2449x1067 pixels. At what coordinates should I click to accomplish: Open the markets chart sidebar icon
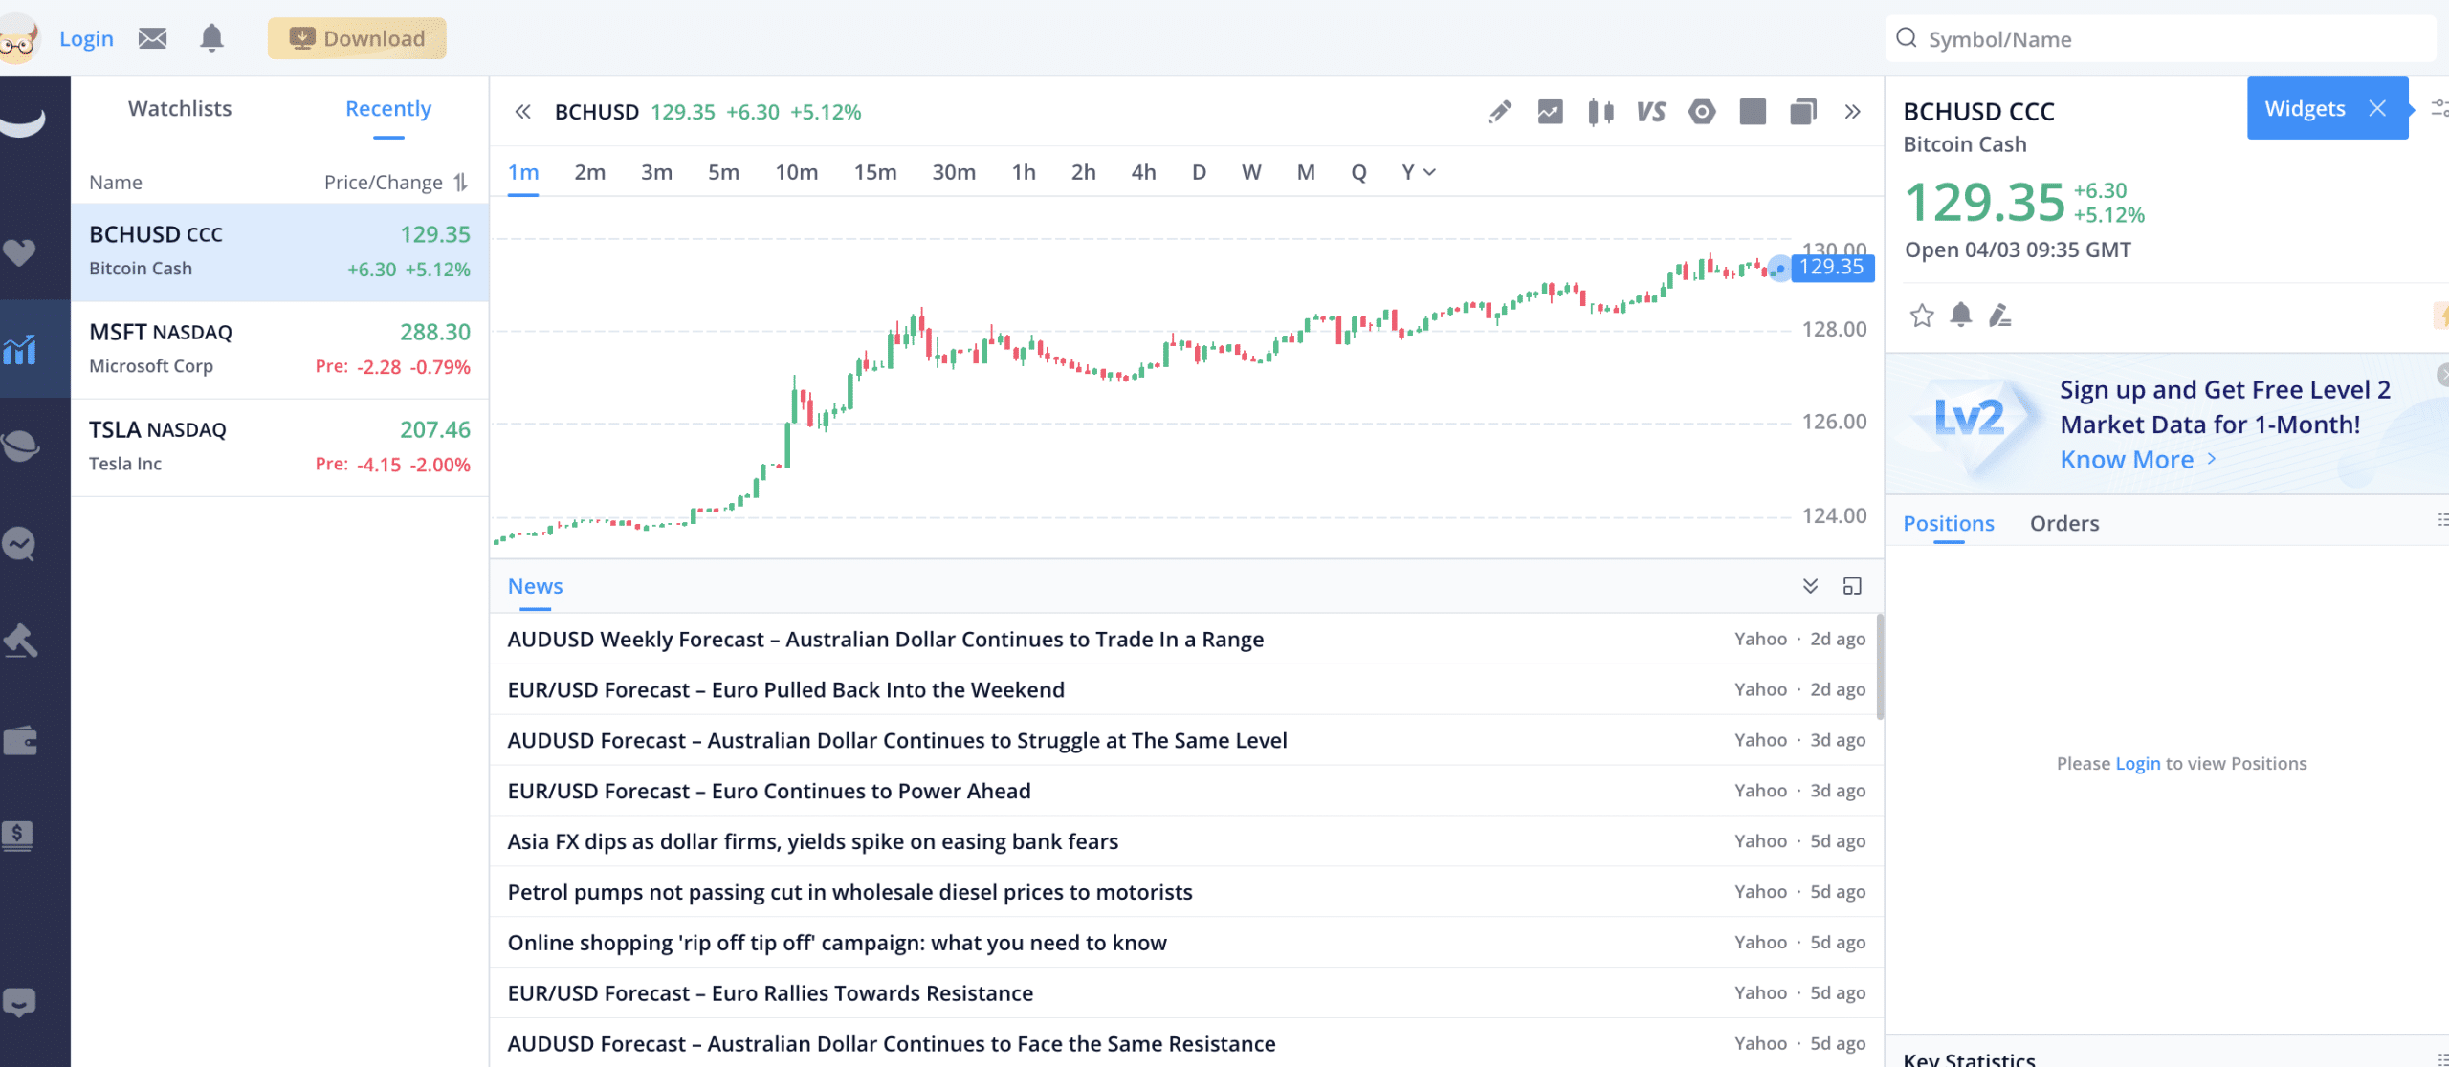click(x=19, y=350)
